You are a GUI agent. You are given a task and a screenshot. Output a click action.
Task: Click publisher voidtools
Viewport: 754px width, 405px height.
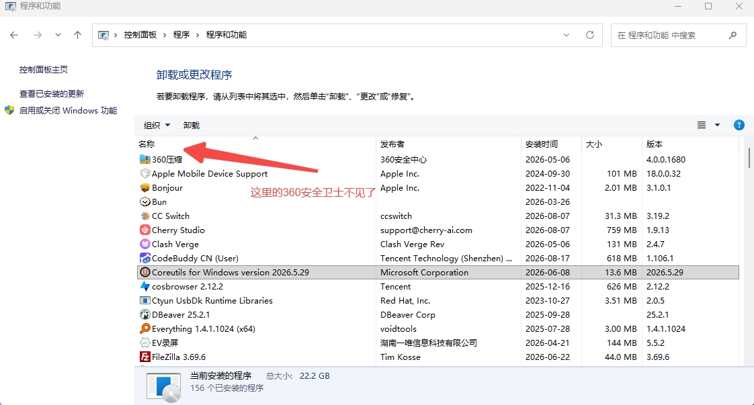(x=398, y=328)
